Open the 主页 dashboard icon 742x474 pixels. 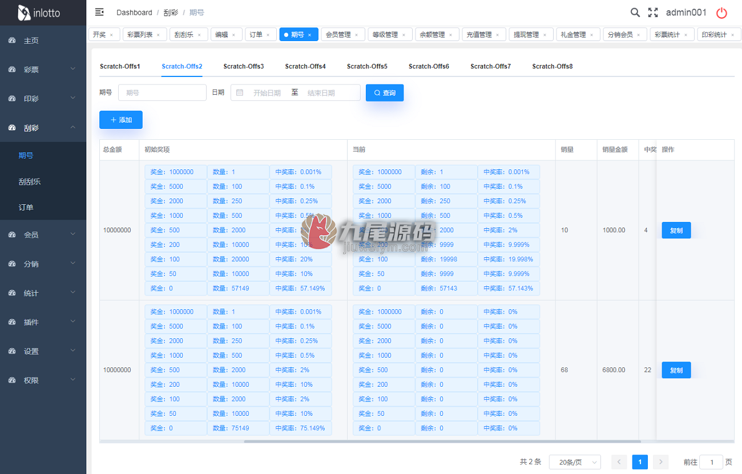12,40
